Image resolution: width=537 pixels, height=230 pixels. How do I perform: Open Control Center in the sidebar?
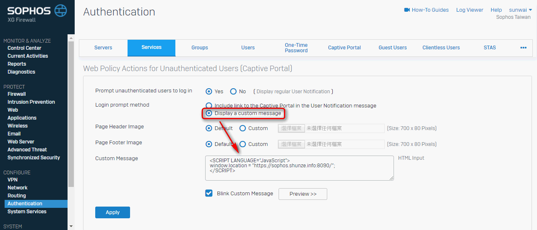pyautogui.click(x=24, y=48)
